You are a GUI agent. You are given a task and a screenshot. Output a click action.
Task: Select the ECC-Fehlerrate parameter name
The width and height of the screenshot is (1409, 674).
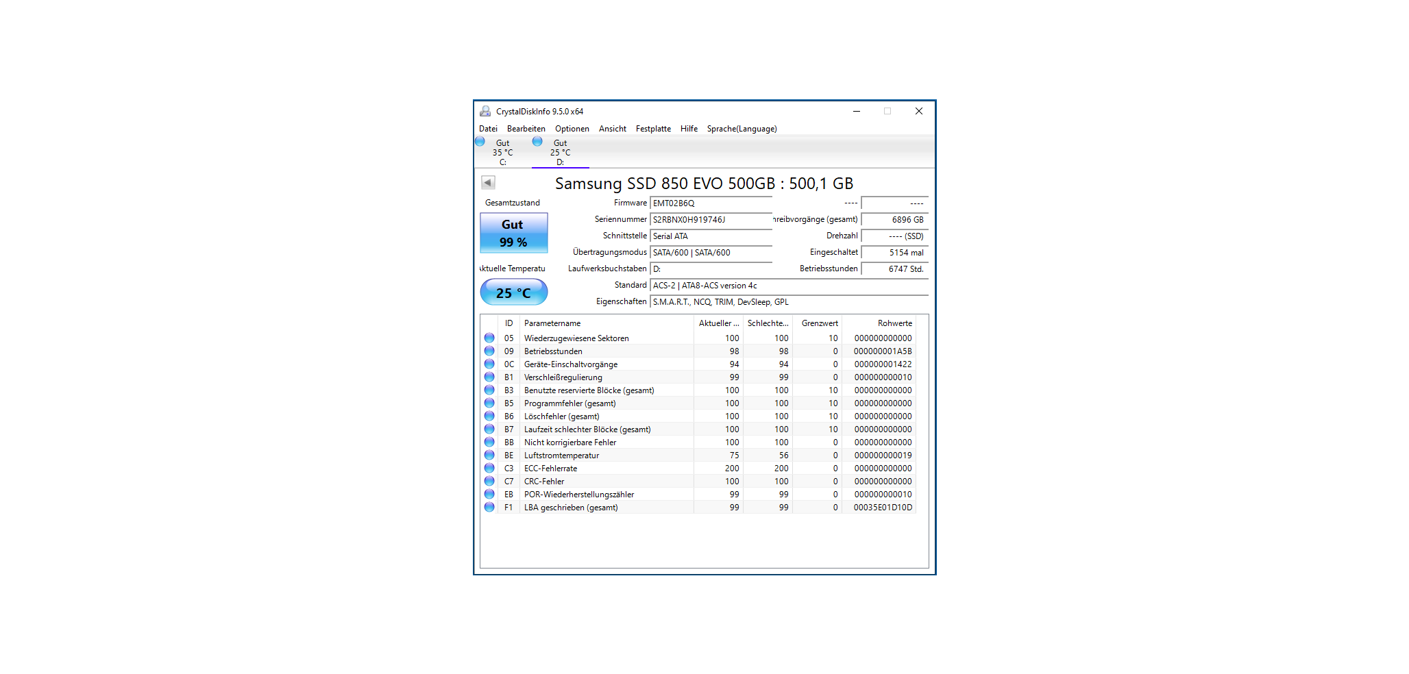[x=550, y=469]
